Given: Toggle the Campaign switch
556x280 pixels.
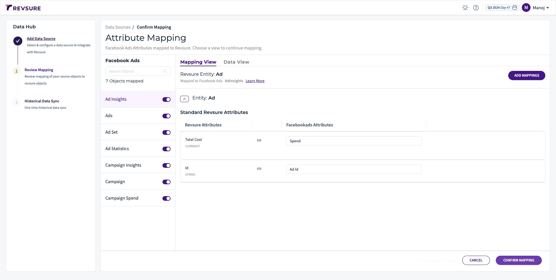Looking at the screenshot, I should 167,182.
